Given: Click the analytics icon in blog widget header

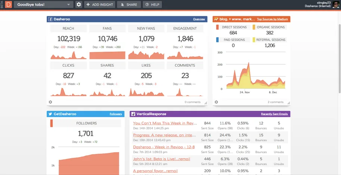Looking at the screenshot, I should pyautogui.click(x=216, y=19).
